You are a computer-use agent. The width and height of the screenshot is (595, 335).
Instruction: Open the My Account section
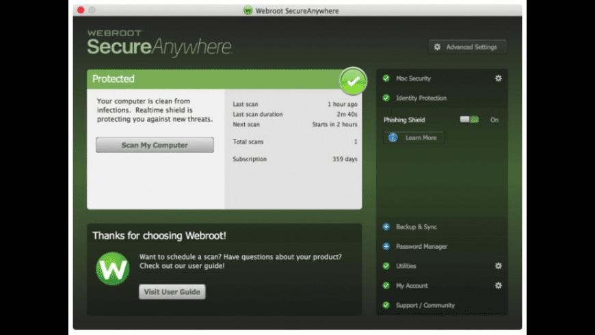442,286
